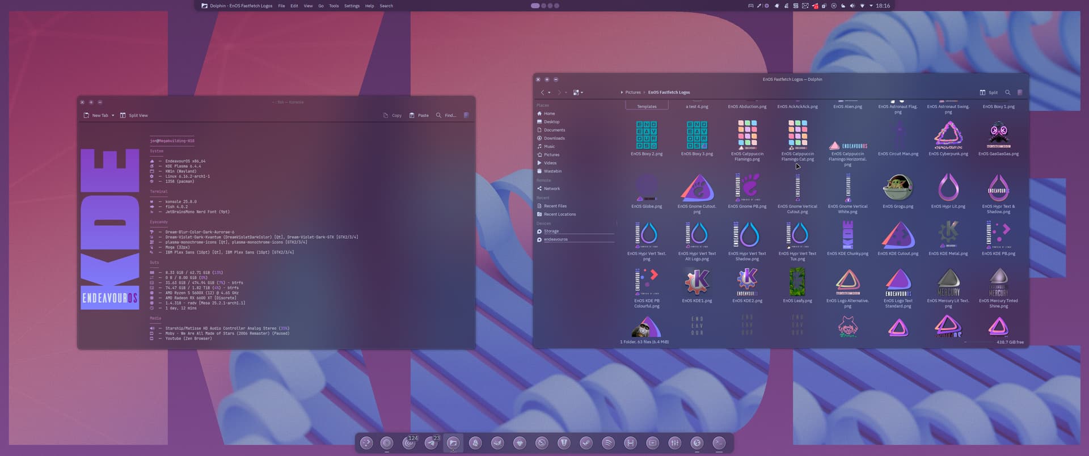Click Split button in Dolphin toolbar
The image size is (1089, 456).
pyautogui.click(x=989, y=92)
